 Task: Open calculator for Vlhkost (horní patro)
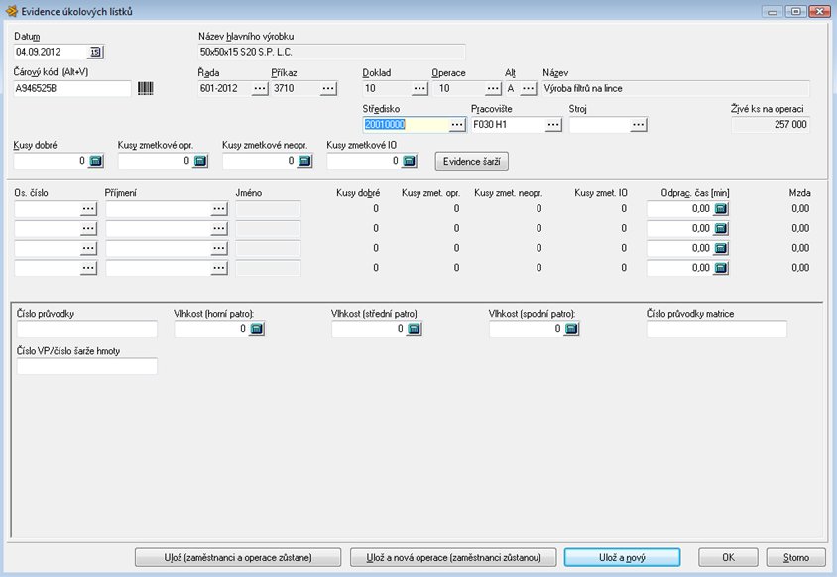pyautogui.click(x=257, y=329)
